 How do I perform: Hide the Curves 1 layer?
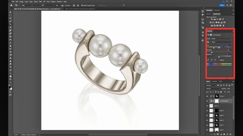207,96
